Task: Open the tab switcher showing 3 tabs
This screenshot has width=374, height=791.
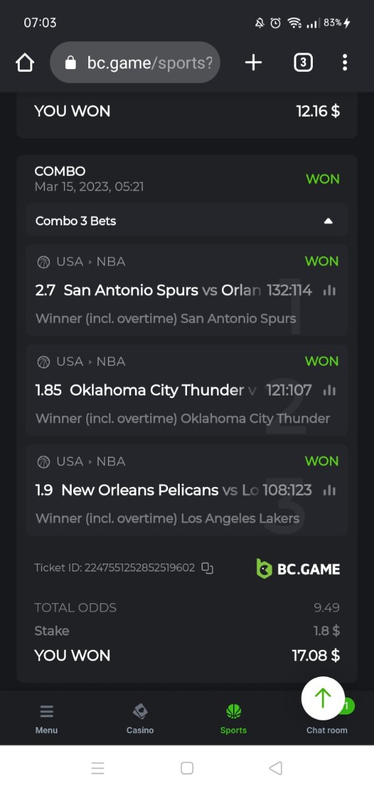Action: (302, 63)
